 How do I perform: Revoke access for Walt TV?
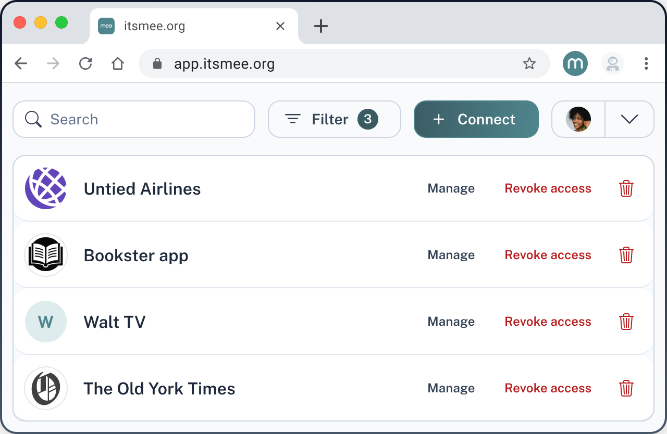[x=548, y=322]
